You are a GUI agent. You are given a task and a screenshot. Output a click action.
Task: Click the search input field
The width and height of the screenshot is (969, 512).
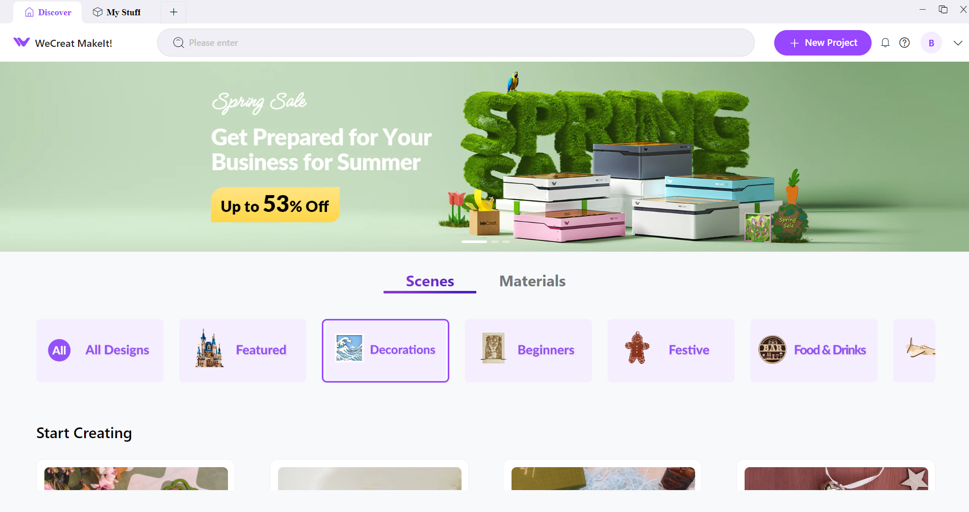(x=456, y=43)
